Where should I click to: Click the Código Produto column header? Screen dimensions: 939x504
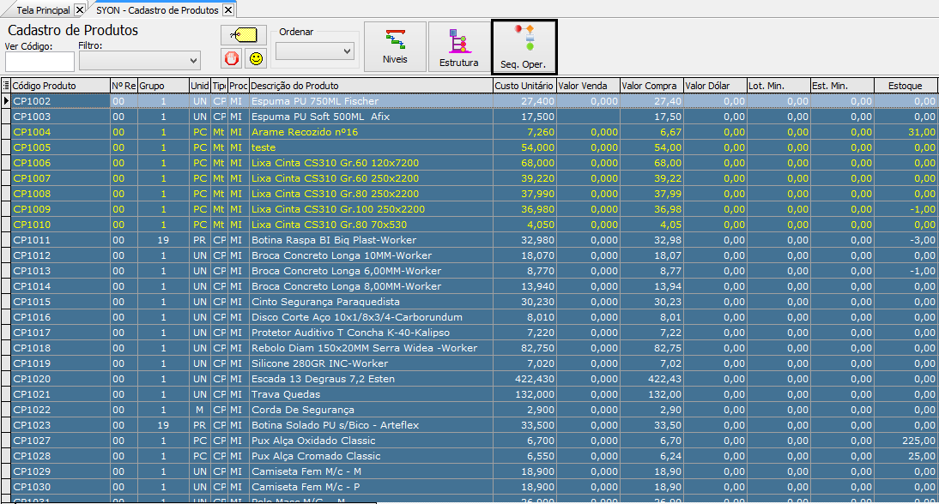pos(60,86)
